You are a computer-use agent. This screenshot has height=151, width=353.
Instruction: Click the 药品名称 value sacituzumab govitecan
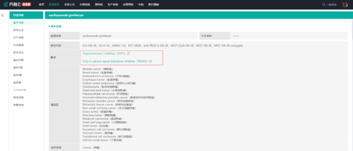97,36
